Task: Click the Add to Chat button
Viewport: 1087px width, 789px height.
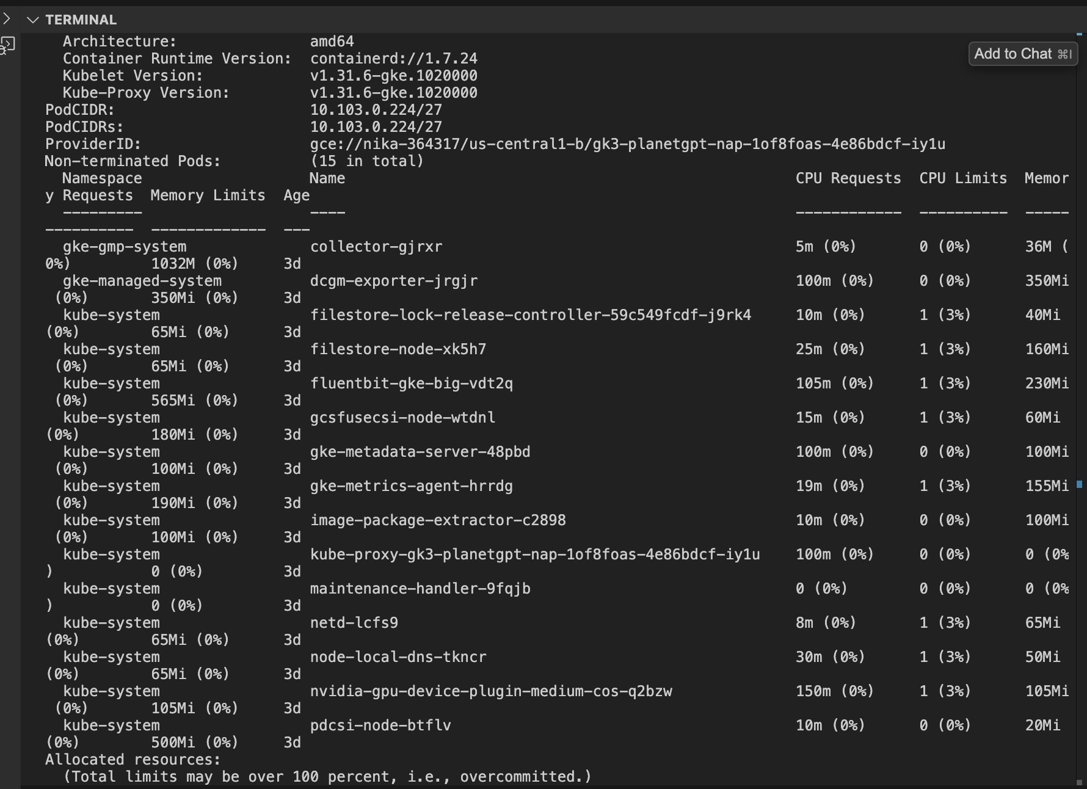Action: 1022,54
